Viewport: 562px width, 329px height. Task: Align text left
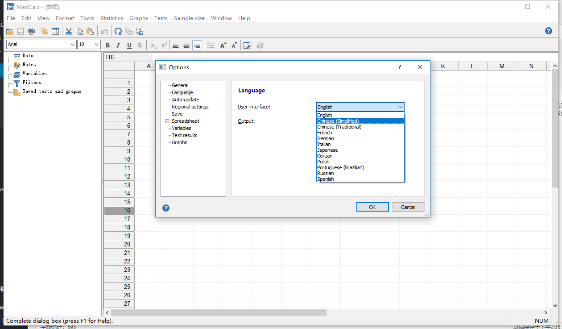click(x=176, y=45)
